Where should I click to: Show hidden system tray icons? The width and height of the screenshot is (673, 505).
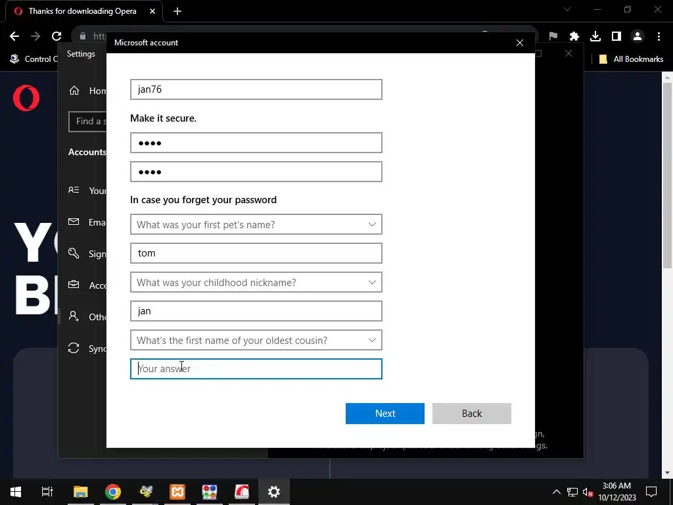[556, 492]
